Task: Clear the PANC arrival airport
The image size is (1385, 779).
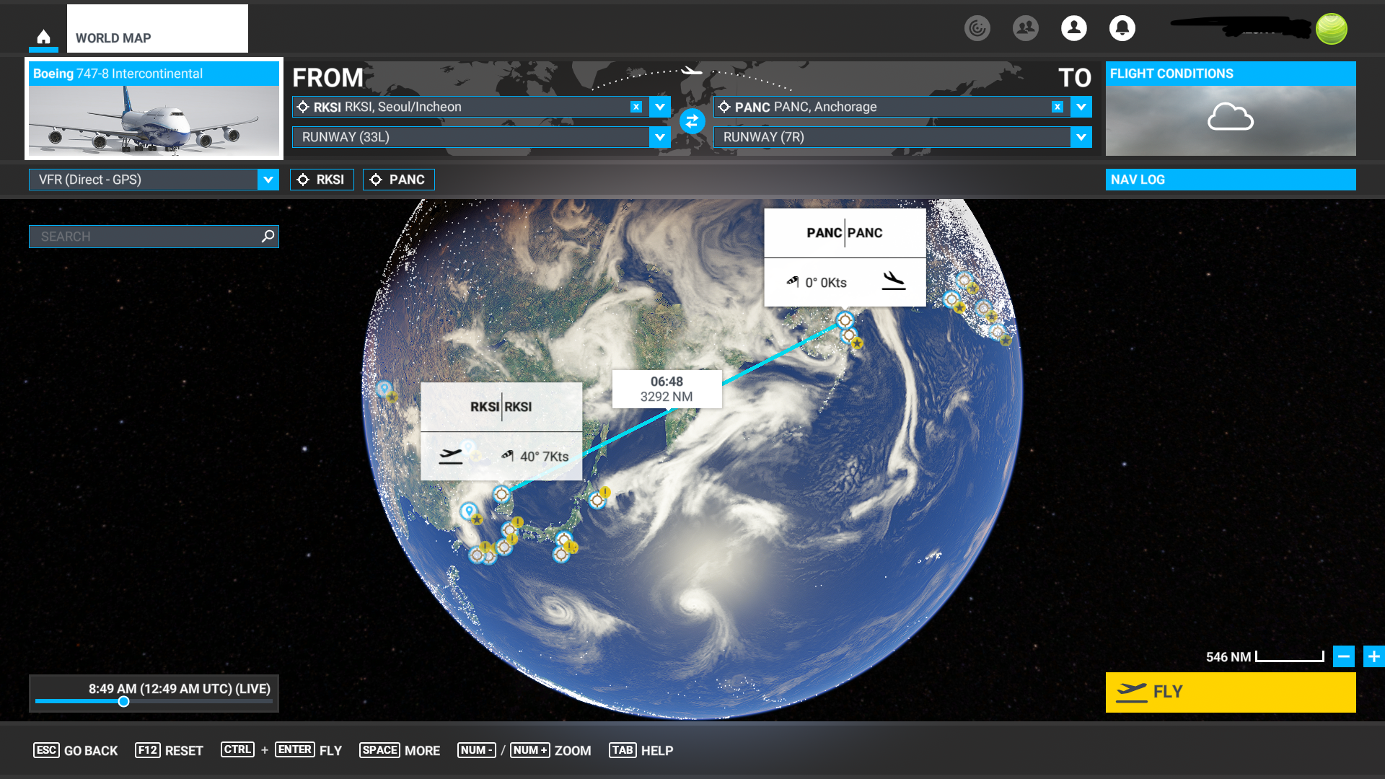Action: tap(1057, 107)
